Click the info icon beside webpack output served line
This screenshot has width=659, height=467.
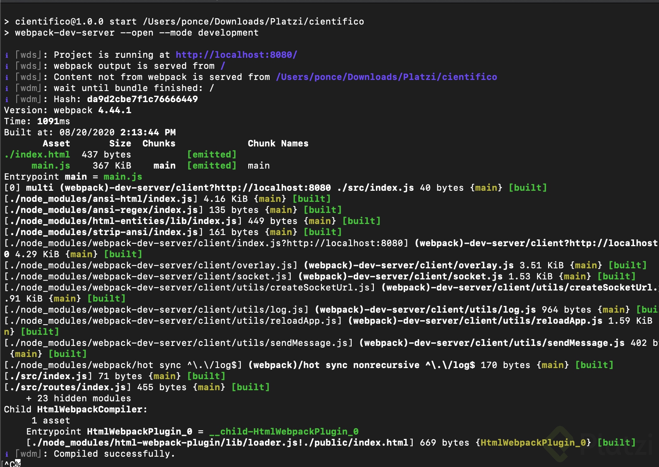(x=6, y=66)
